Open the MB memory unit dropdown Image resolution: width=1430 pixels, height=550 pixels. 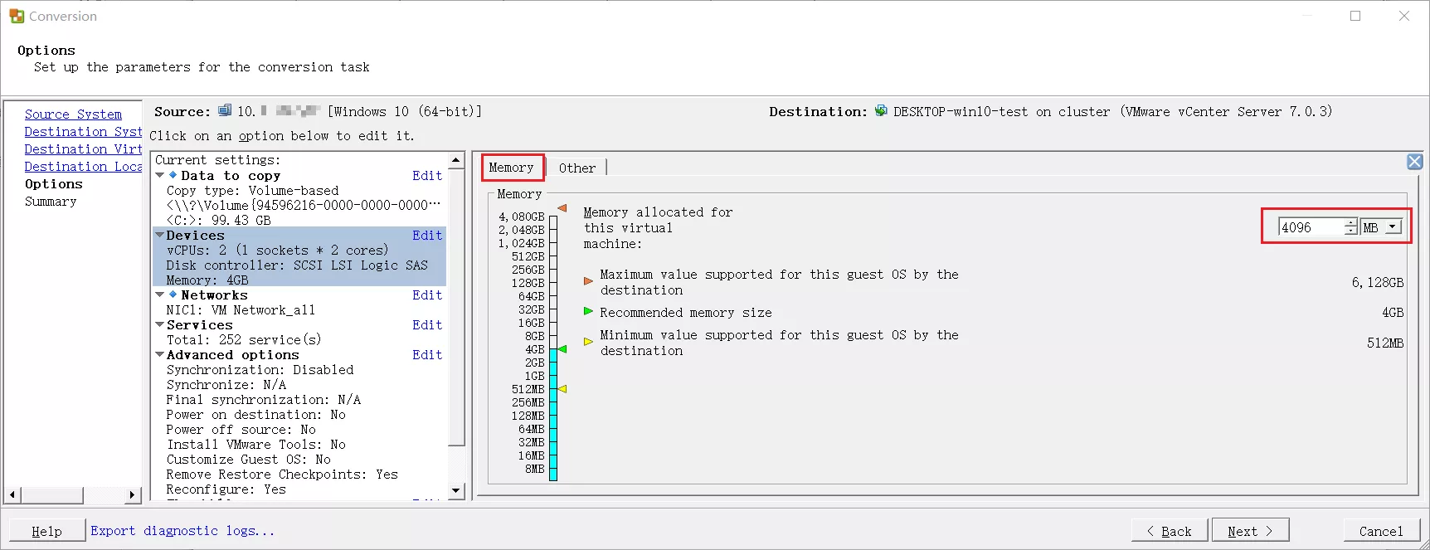tap(1393, 227)
